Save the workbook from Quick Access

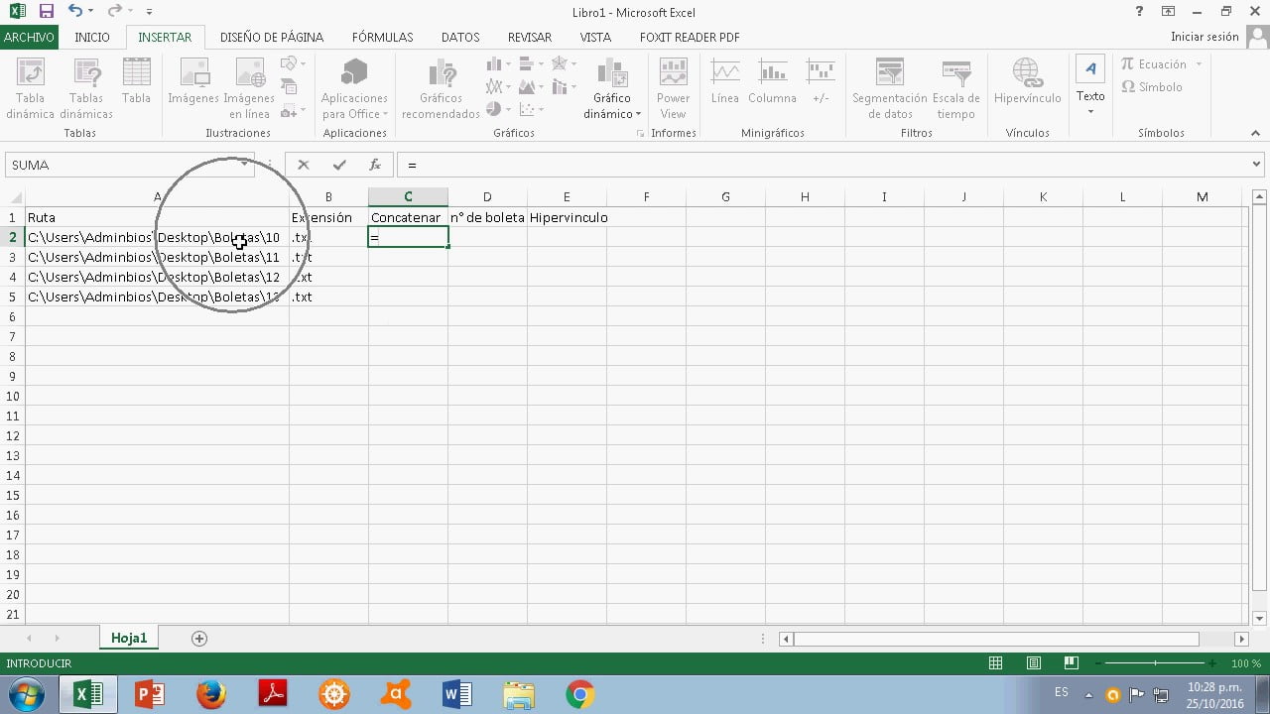(46, 12)
